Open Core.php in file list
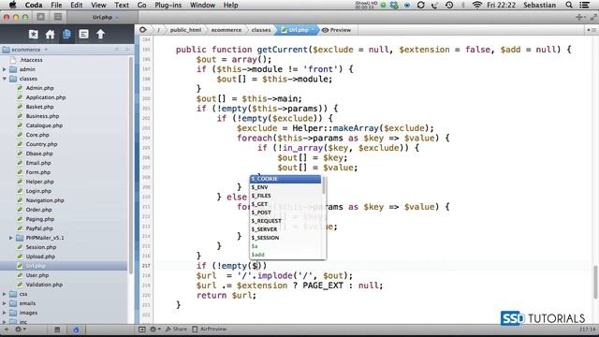Viewport: 599px width, 337px height. click(37, 135)
